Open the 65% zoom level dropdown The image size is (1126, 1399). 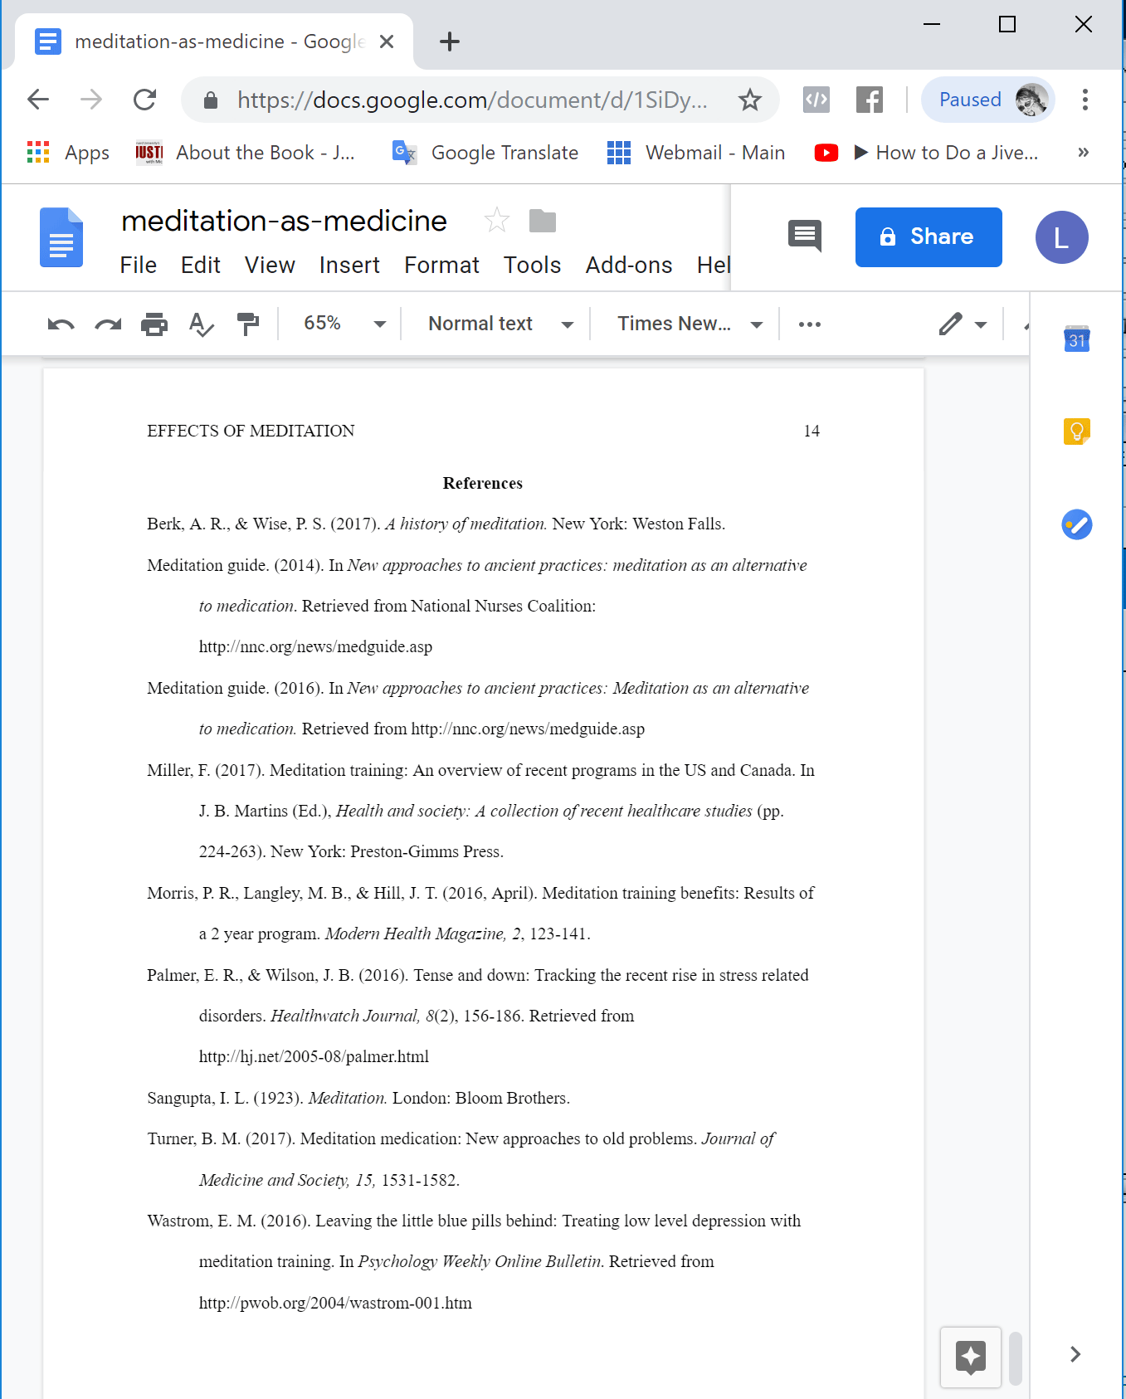344,324
